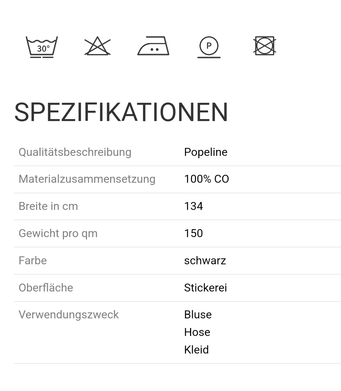Select the Oberfläche label

point(46,288)
